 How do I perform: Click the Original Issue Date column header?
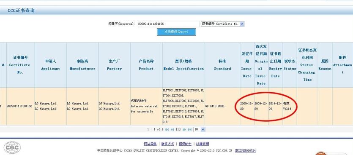click(261, 65)
